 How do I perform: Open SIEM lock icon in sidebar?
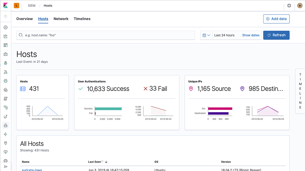coord(5,125)
